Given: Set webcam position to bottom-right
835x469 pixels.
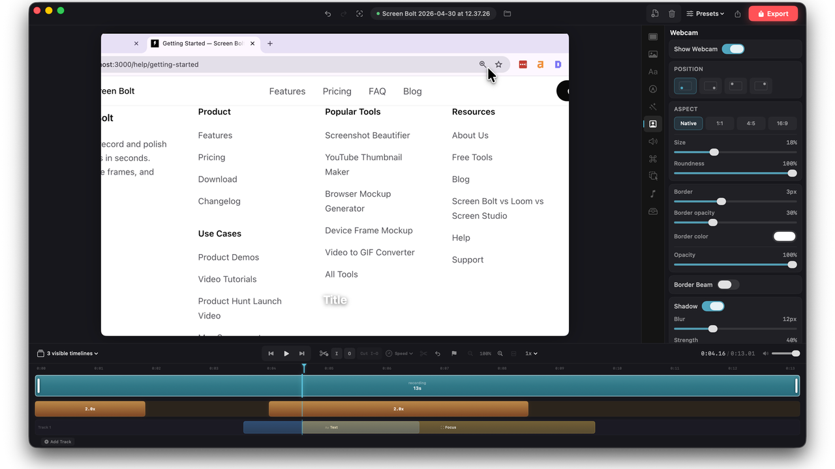Looking at the screenshot, I should 710,85.
